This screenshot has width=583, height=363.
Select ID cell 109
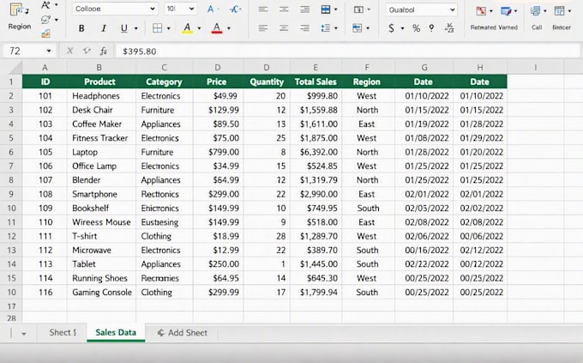(x=45, y=209)
